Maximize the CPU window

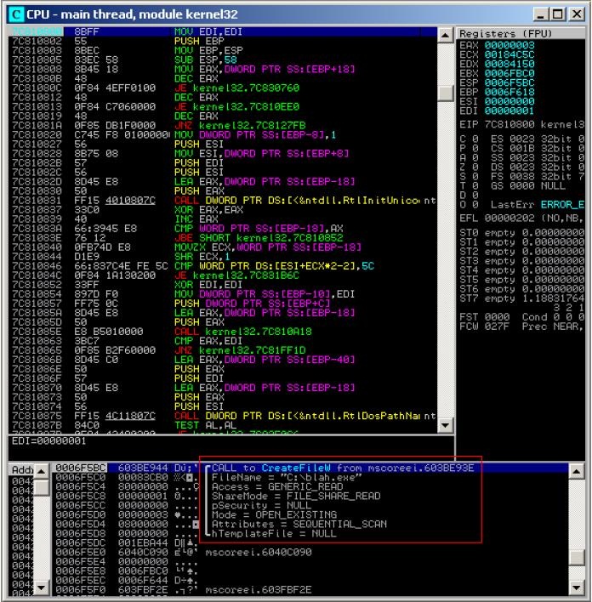point(562,11)
